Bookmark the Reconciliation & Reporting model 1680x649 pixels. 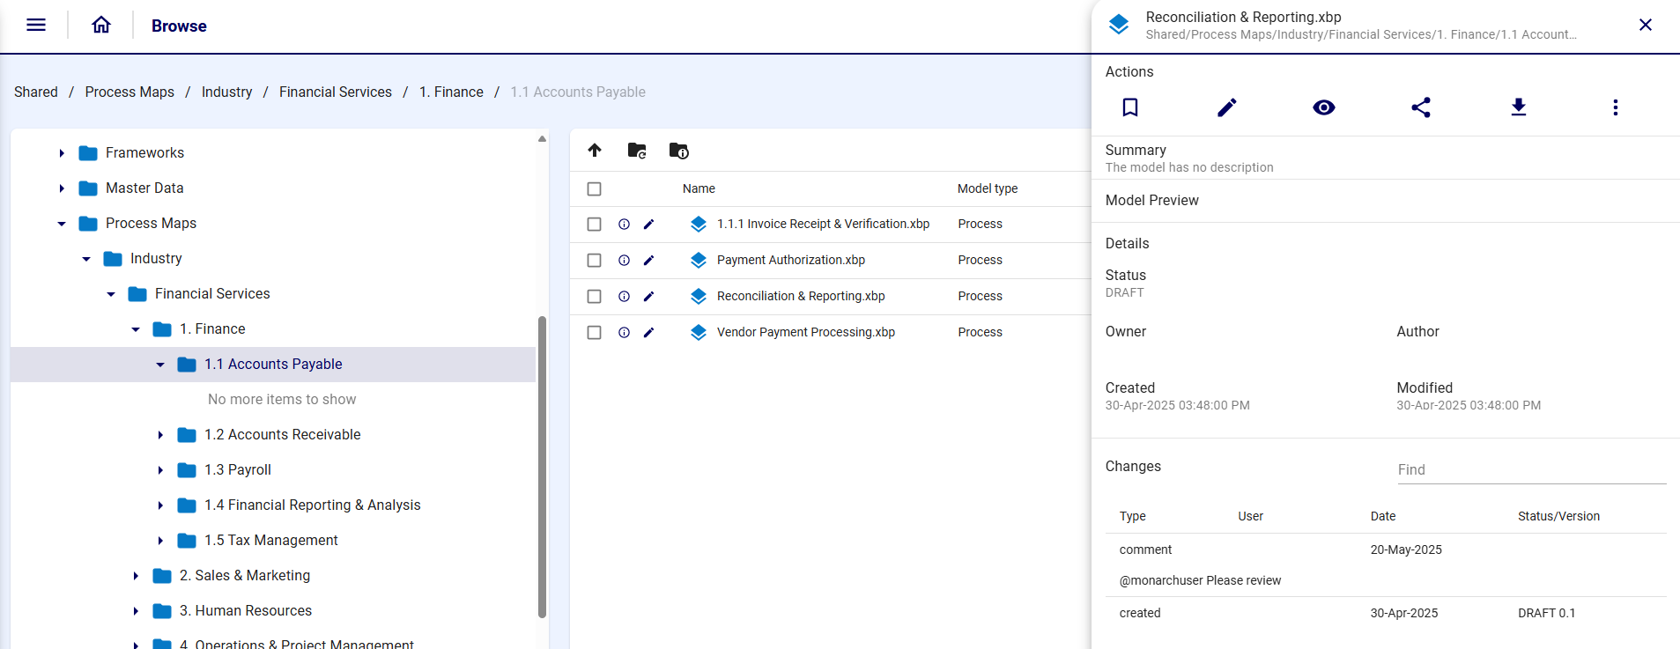(1129, 107)
